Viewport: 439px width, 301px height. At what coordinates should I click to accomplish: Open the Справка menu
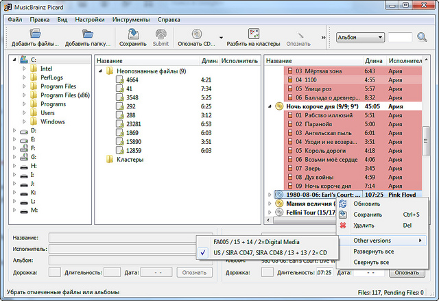point(169,20)
